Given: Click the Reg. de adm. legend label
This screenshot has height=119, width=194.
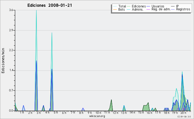Looking at the screenshot, I should [161, 9].
